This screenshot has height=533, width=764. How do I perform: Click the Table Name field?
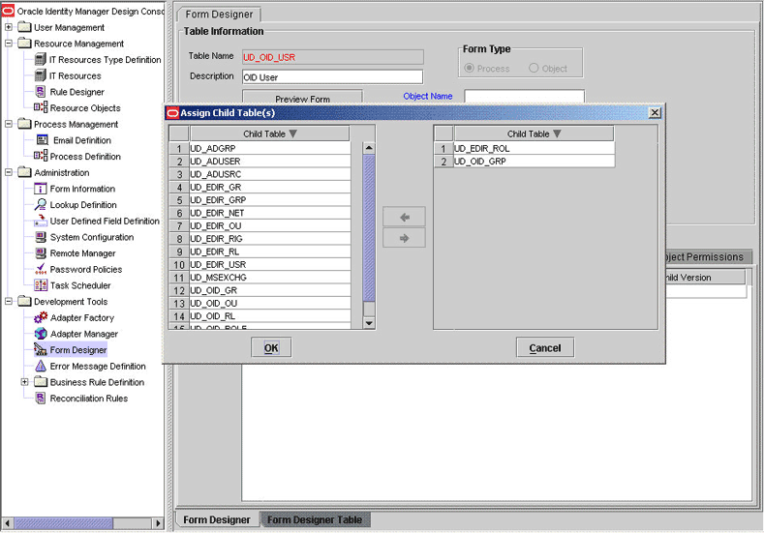click(x=333, y=57)
